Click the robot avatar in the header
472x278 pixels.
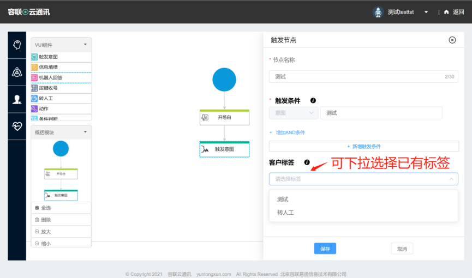coord(378,12)
